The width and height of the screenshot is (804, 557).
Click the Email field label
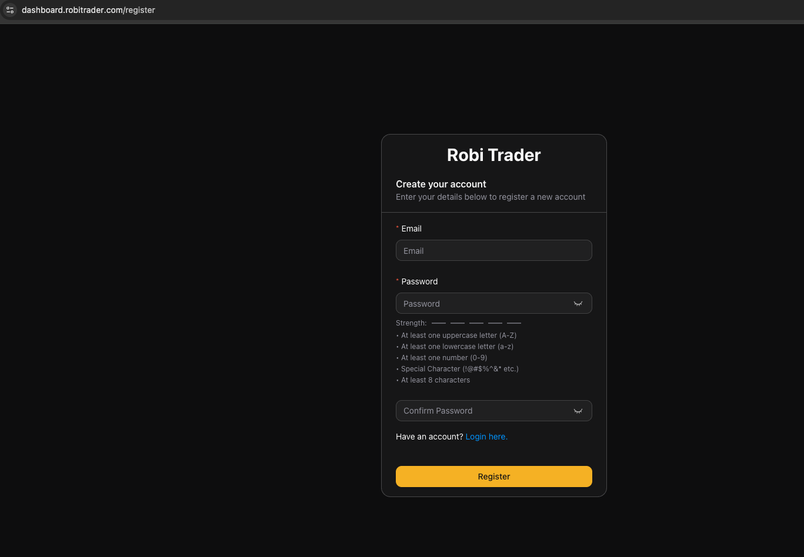(411, 229)
